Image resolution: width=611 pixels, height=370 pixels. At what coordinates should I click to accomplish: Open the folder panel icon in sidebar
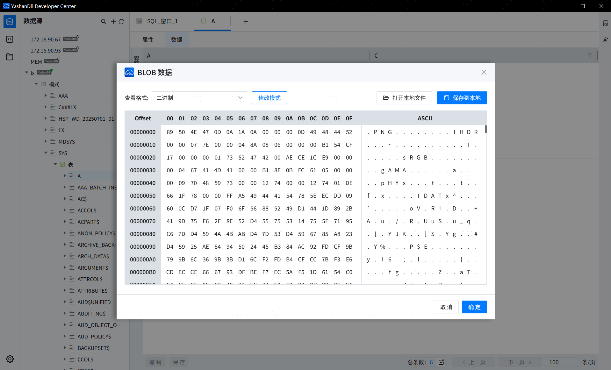pos(10,57)
